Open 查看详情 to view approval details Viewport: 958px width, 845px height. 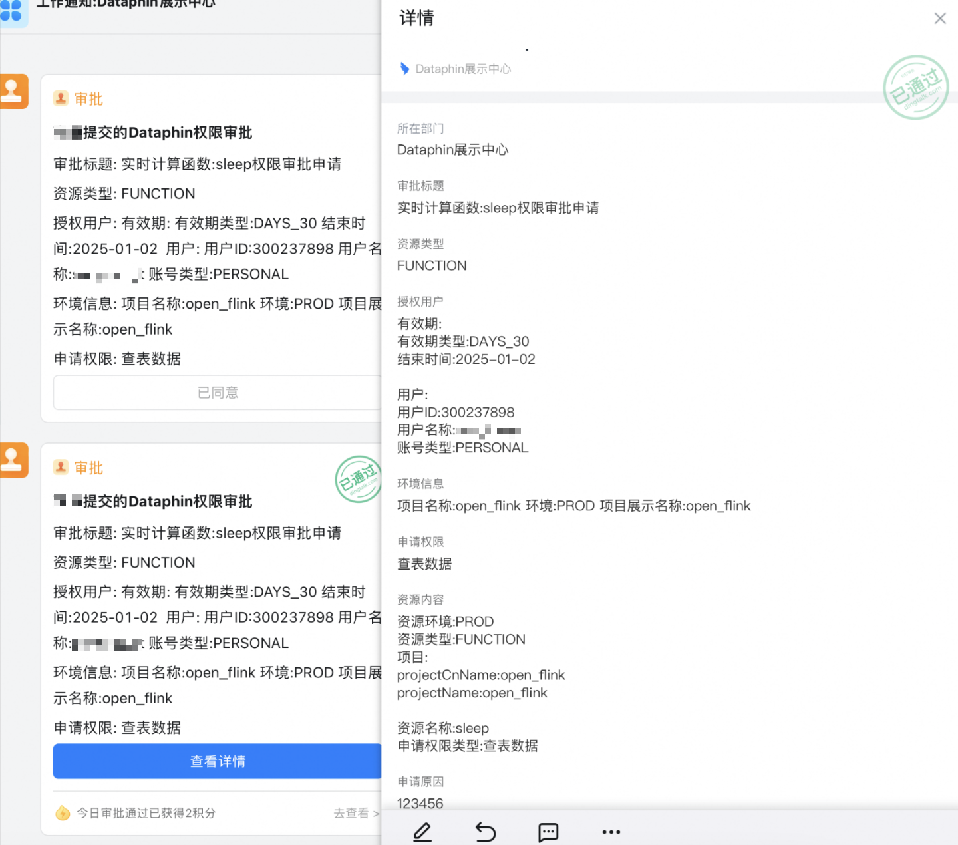pos(218,761)
